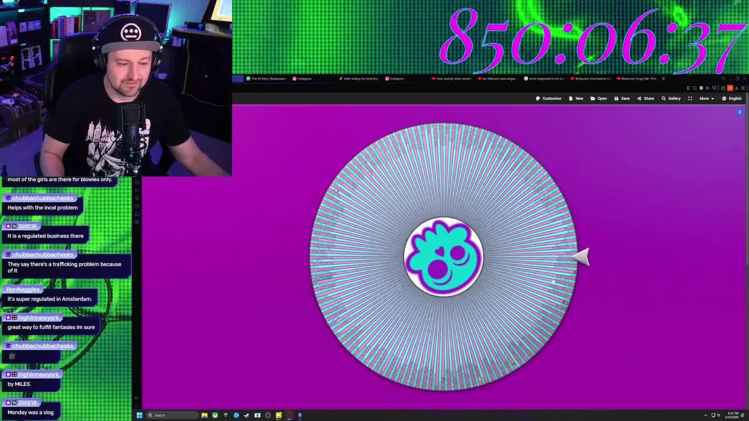Save the current wheel

coord(622,98)
